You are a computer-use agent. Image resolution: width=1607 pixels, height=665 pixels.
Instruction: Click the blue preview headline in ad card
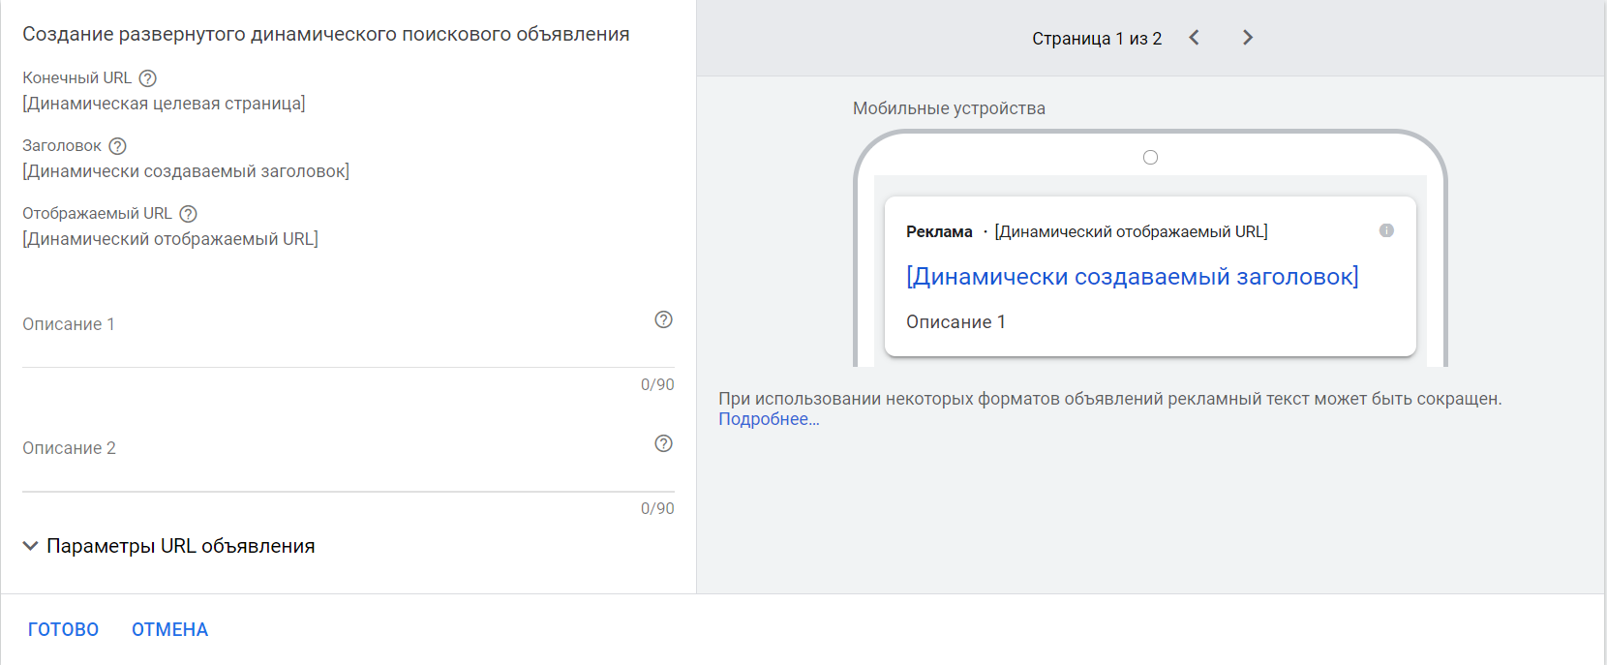[x=1132, y=277]
